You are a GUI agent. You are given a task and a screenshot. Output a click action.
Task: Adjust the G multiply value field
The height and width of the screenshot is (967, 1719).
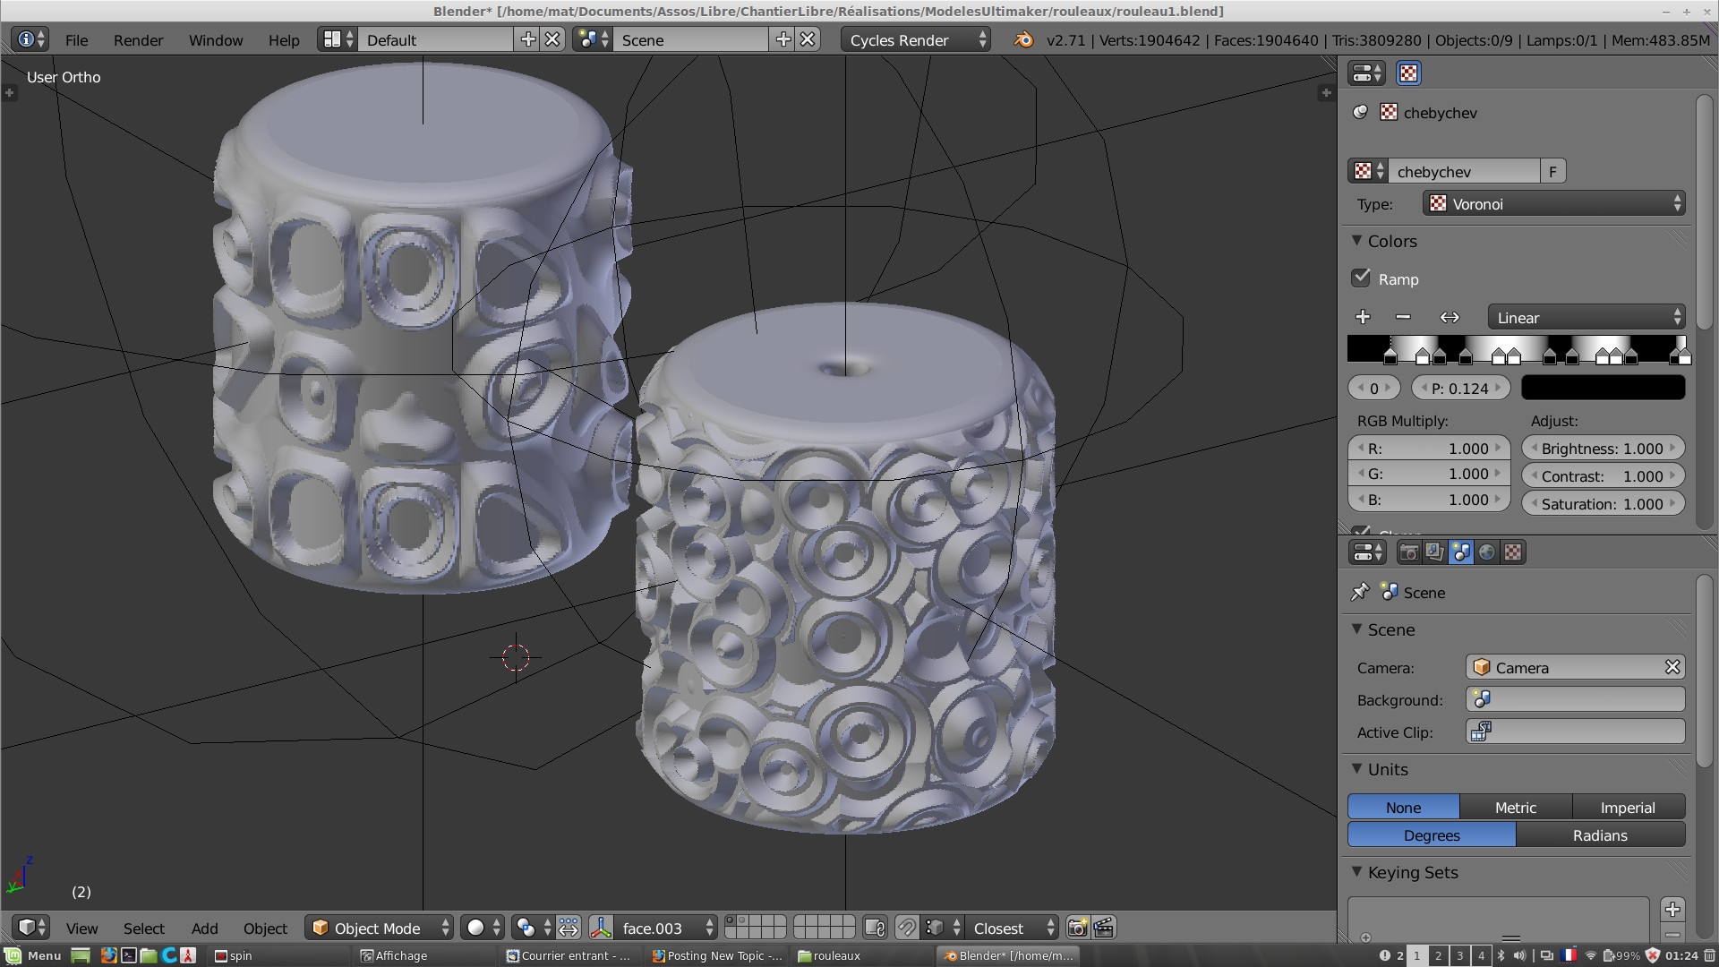(1429, 474)
